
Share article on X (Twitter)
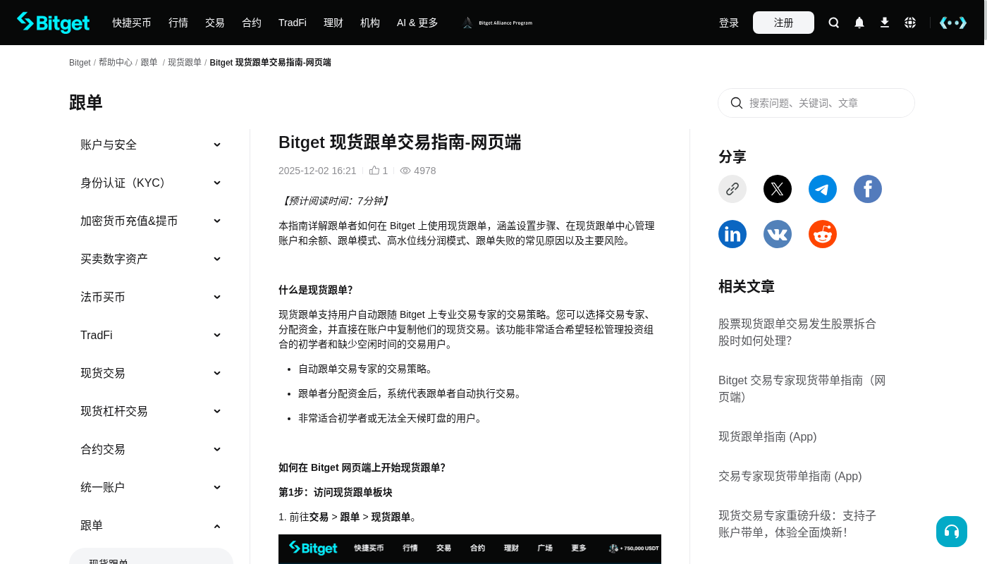[778, 189]
